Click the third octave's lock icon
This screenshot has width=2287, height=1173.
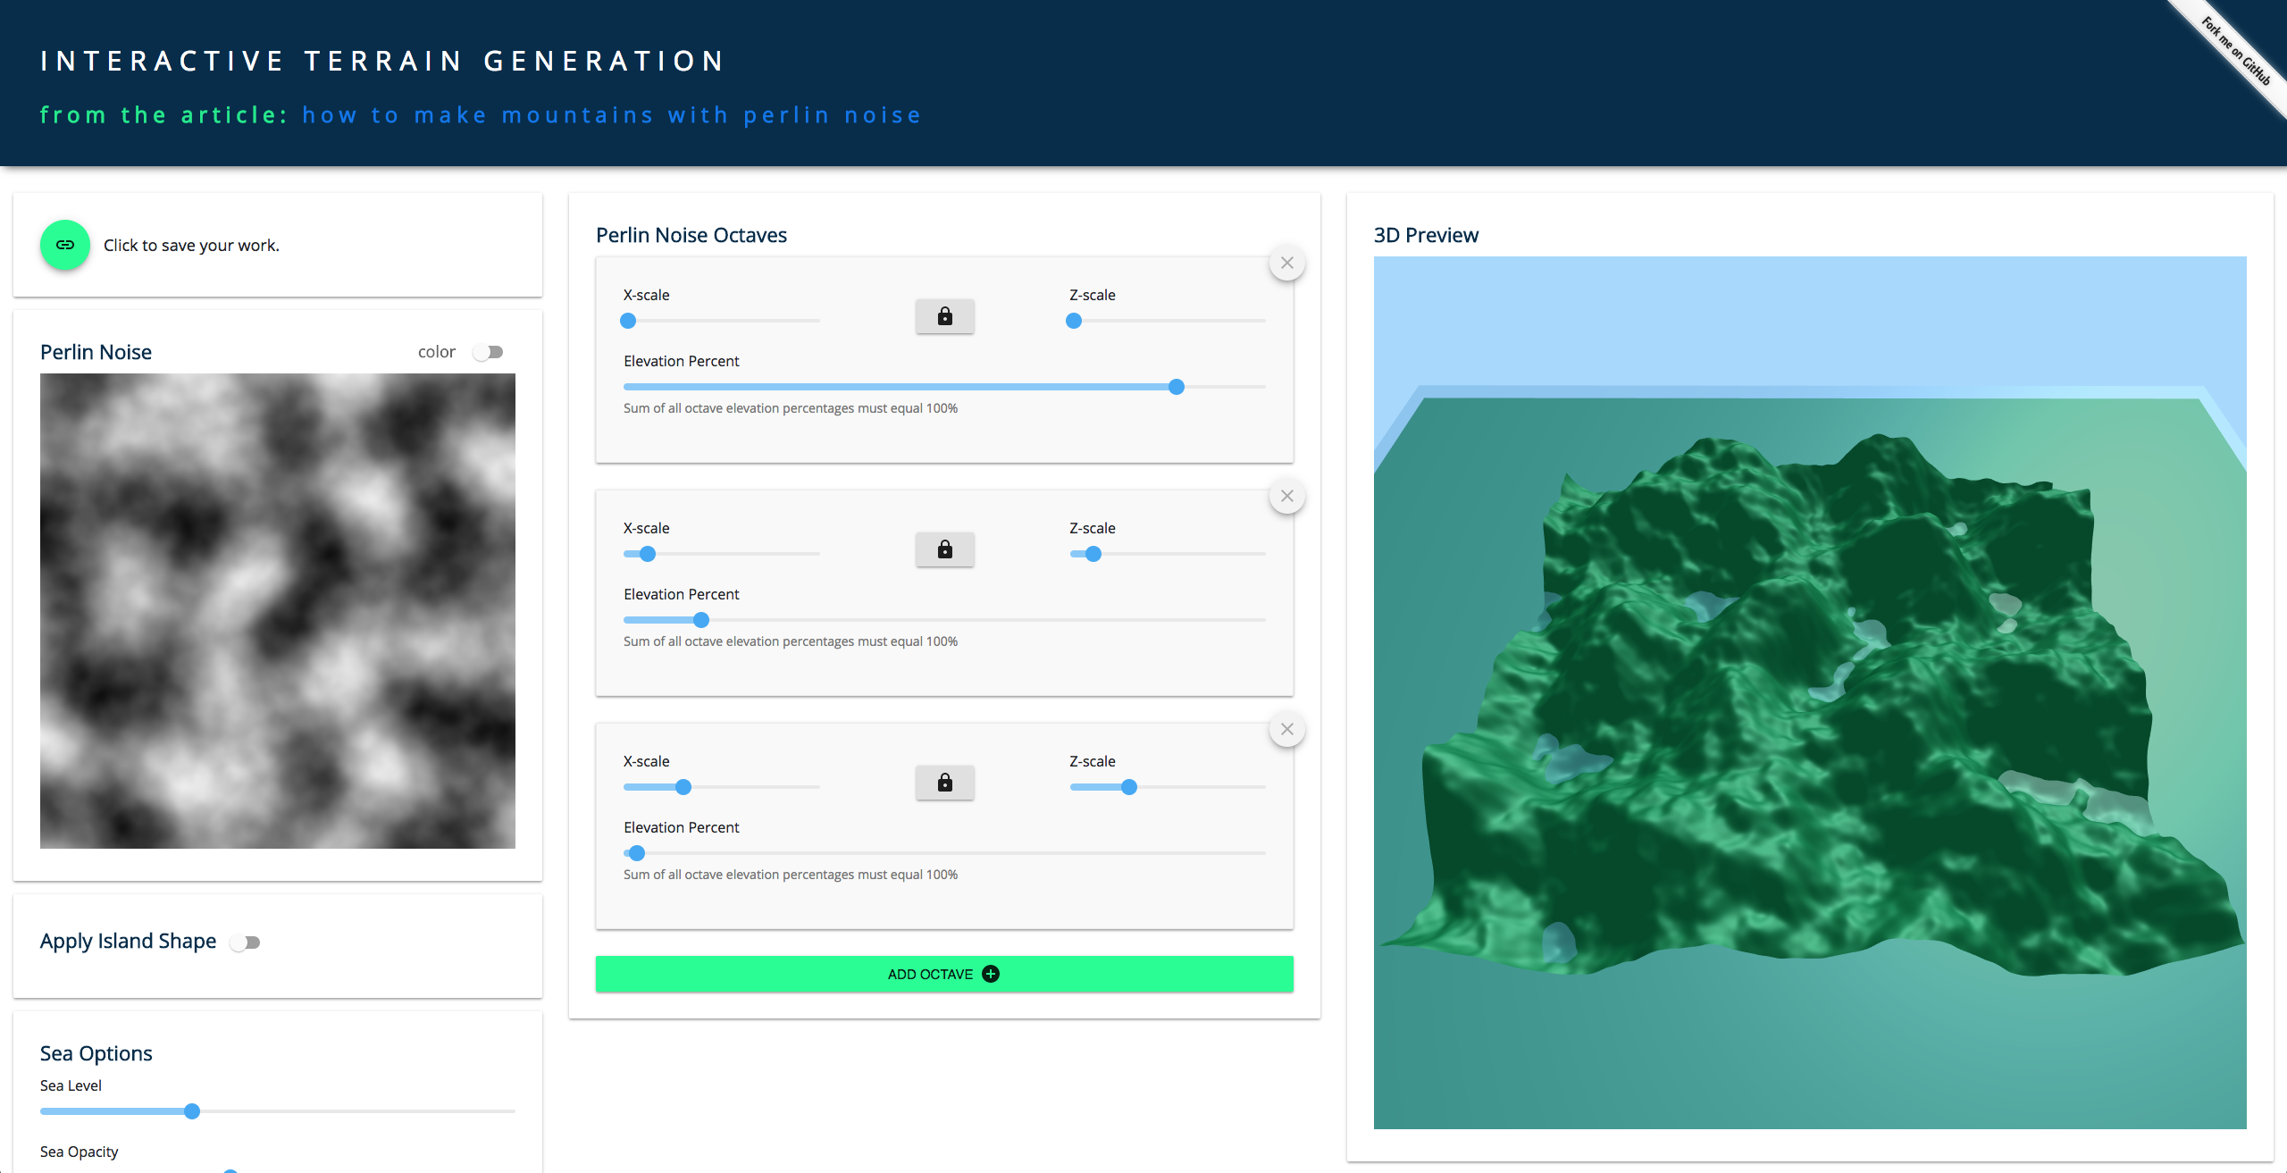[944, 783]
